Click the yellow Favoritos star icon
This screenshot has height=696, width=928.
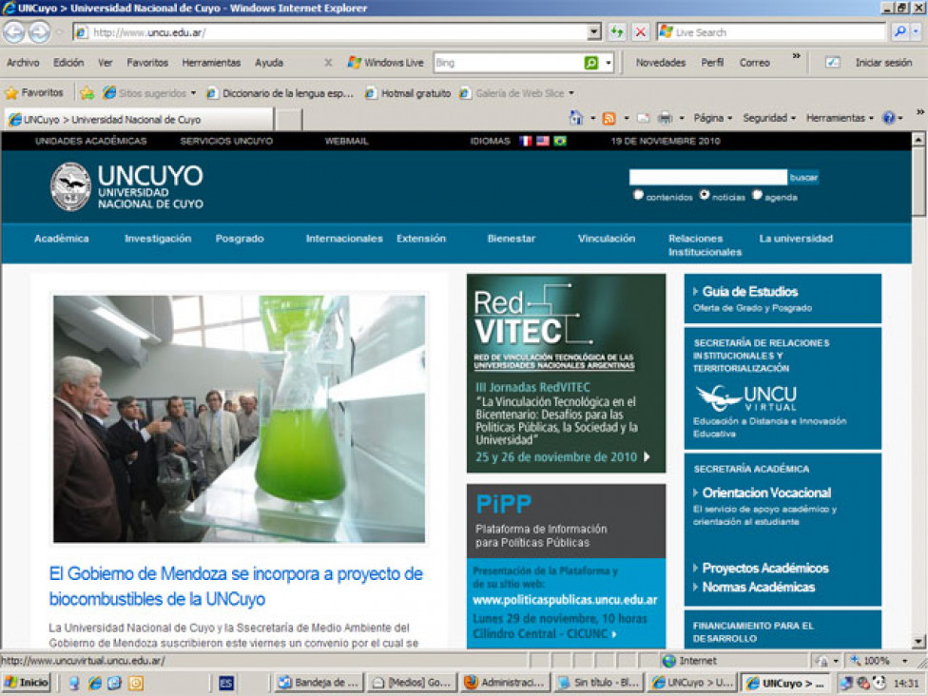11,93
